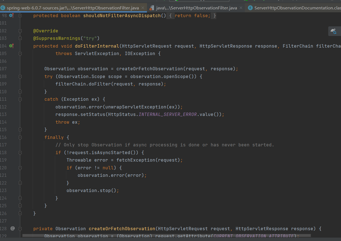341x241 pixels.
Task: Click the override gutter icon on line 98
Action: pos(11,16)
